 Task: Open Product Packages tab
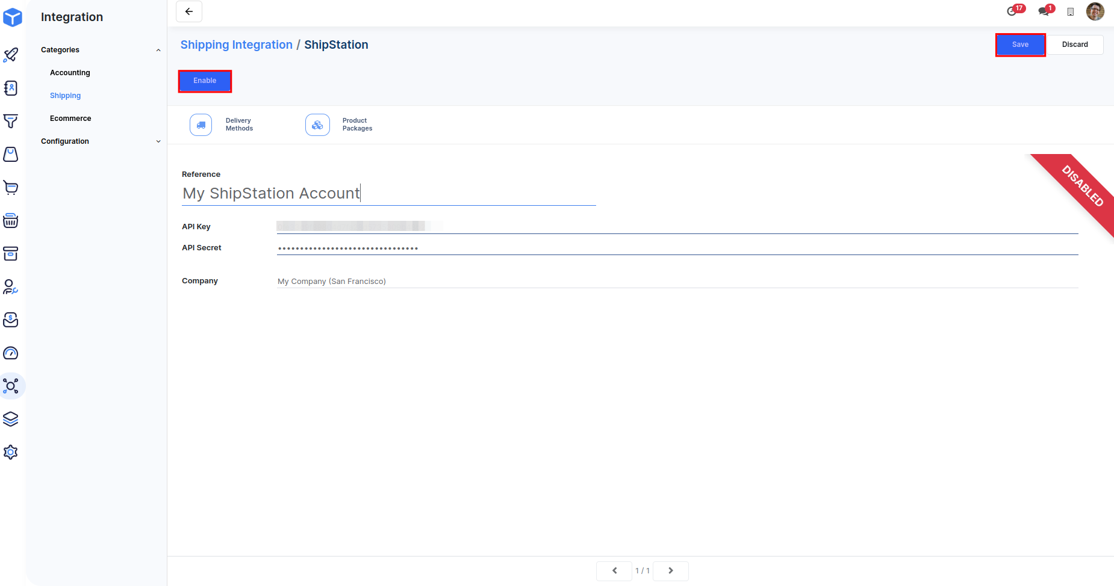(x=339, y=125)
